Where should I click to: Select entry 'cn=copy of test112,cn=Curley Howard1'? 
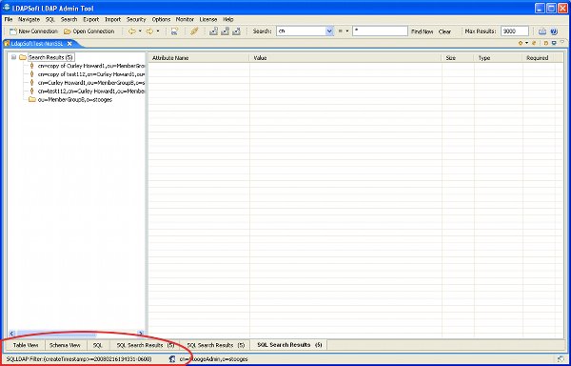[91, 74]
